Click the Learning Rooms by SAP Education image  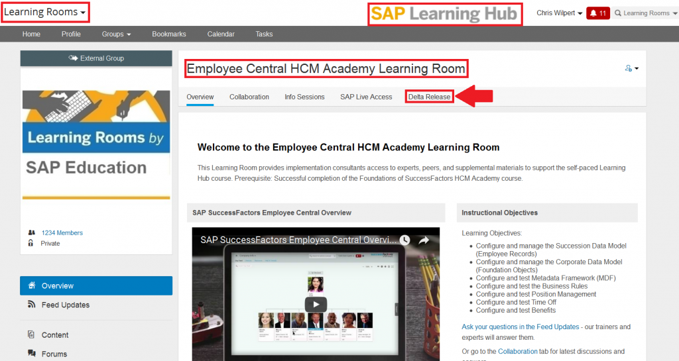coord(96,144)
